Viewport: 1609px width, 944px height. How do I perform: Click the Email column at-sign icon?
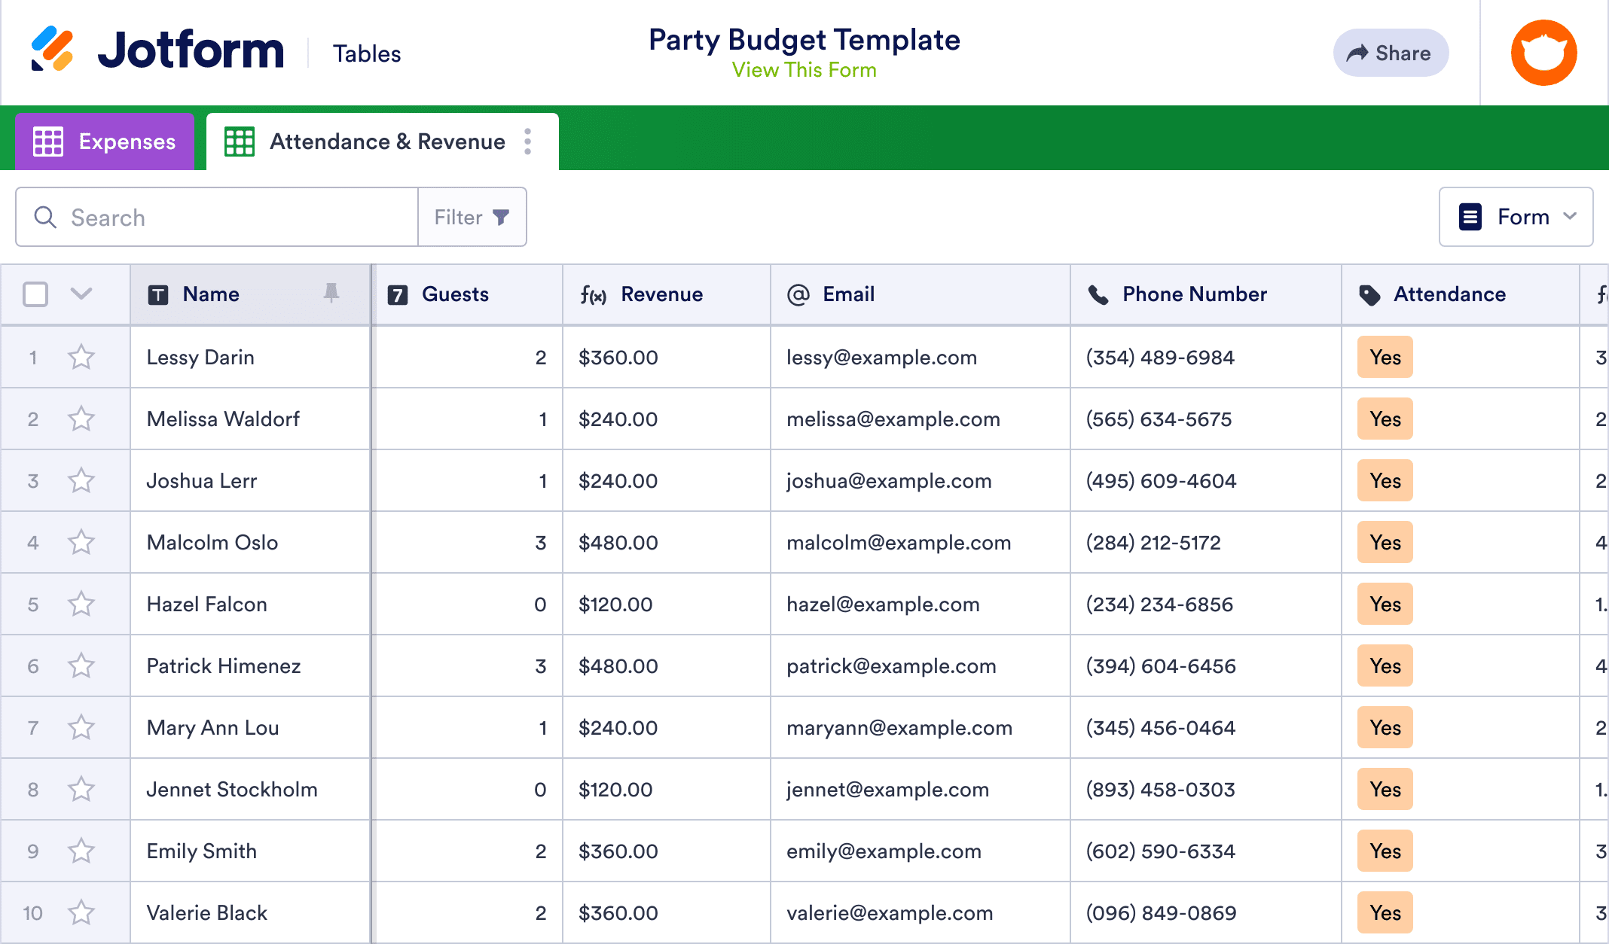click(798, 294)
